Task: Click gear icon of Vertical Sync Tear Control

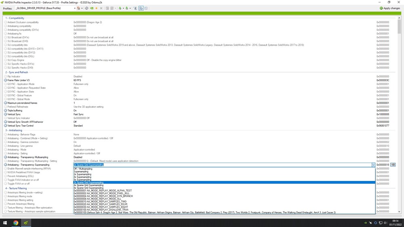Action: coord(5,126)
